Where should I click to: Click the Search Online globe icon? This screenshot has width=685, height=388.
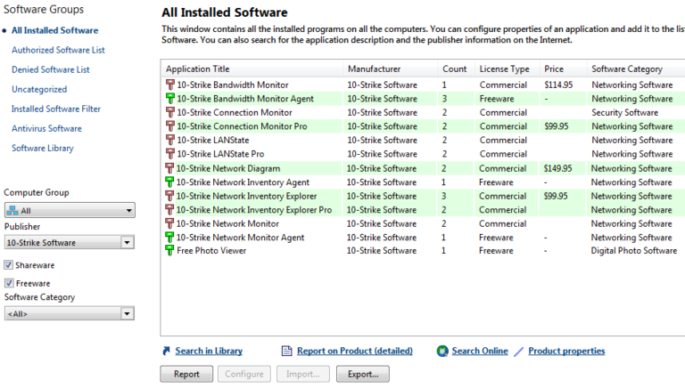[442, 352]
